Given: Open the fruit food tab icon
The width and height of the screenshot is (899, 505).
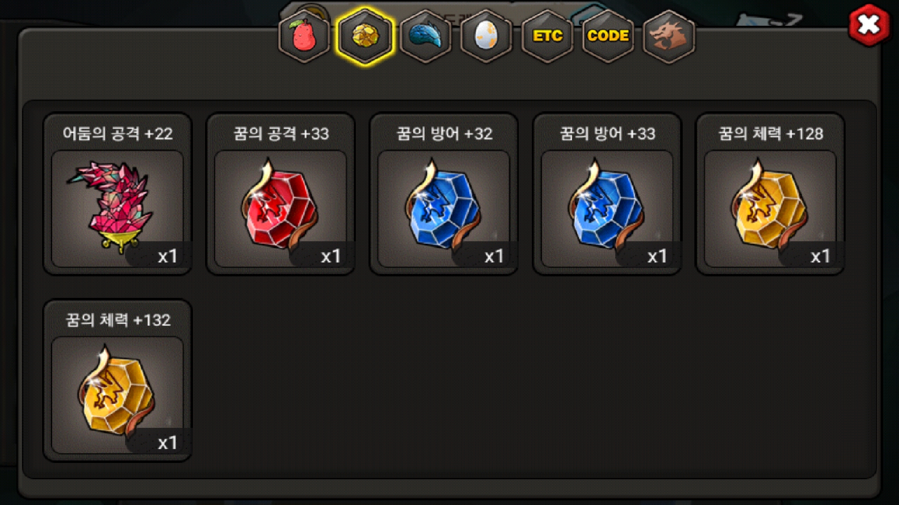Looking at the screenshot, I should [304, 36].
